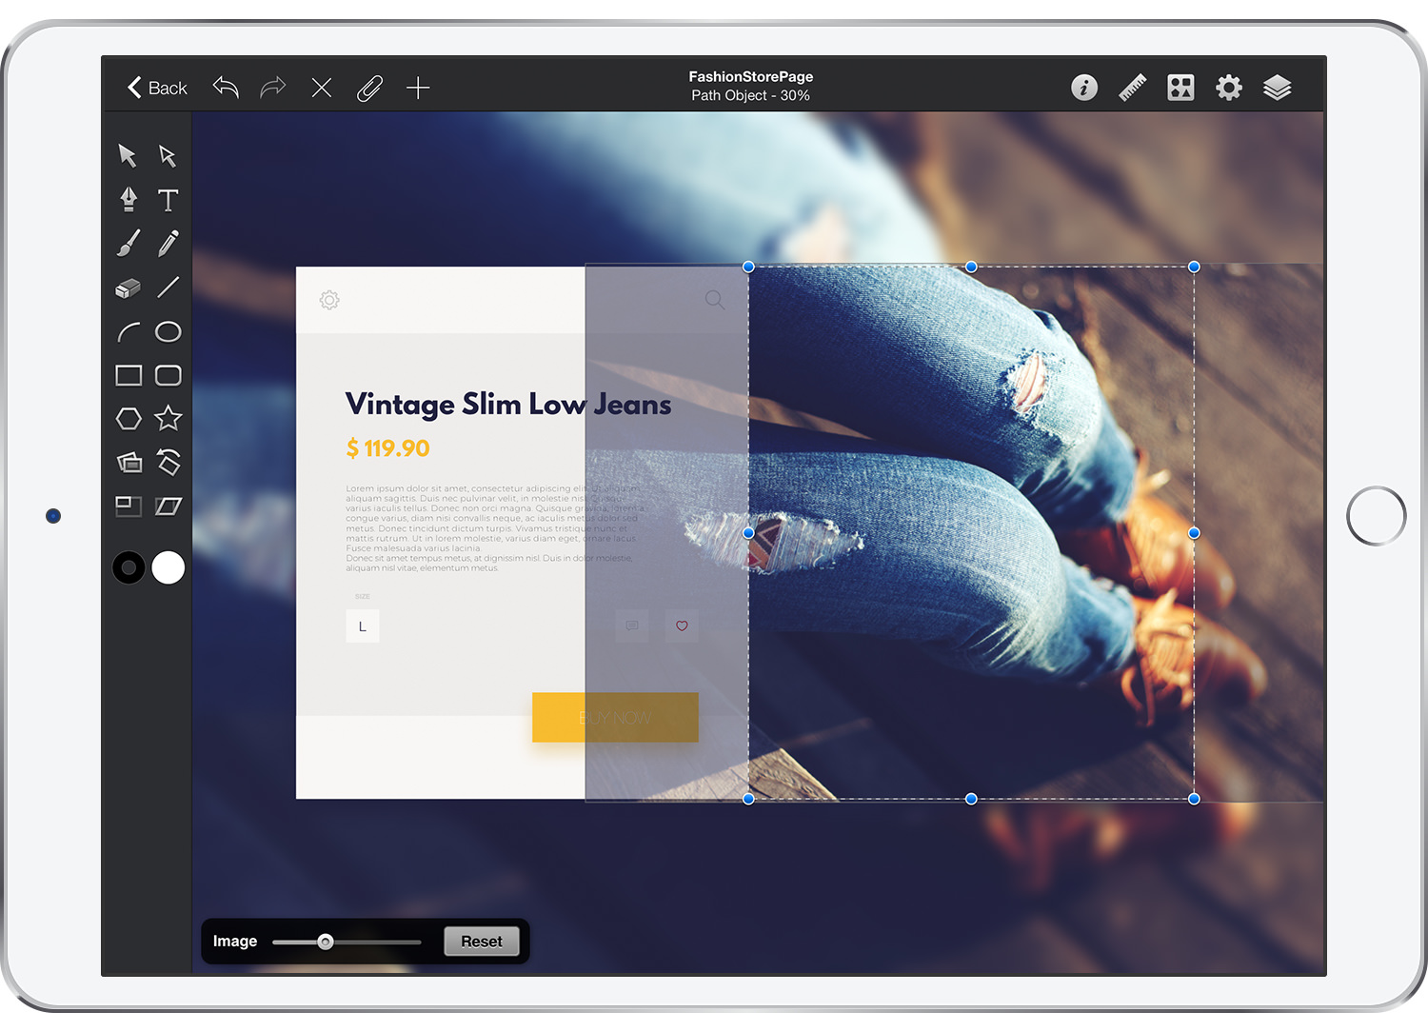1428x1032 pixels.
Task: Select the white fill color swatch
Action: coord(169,567)
